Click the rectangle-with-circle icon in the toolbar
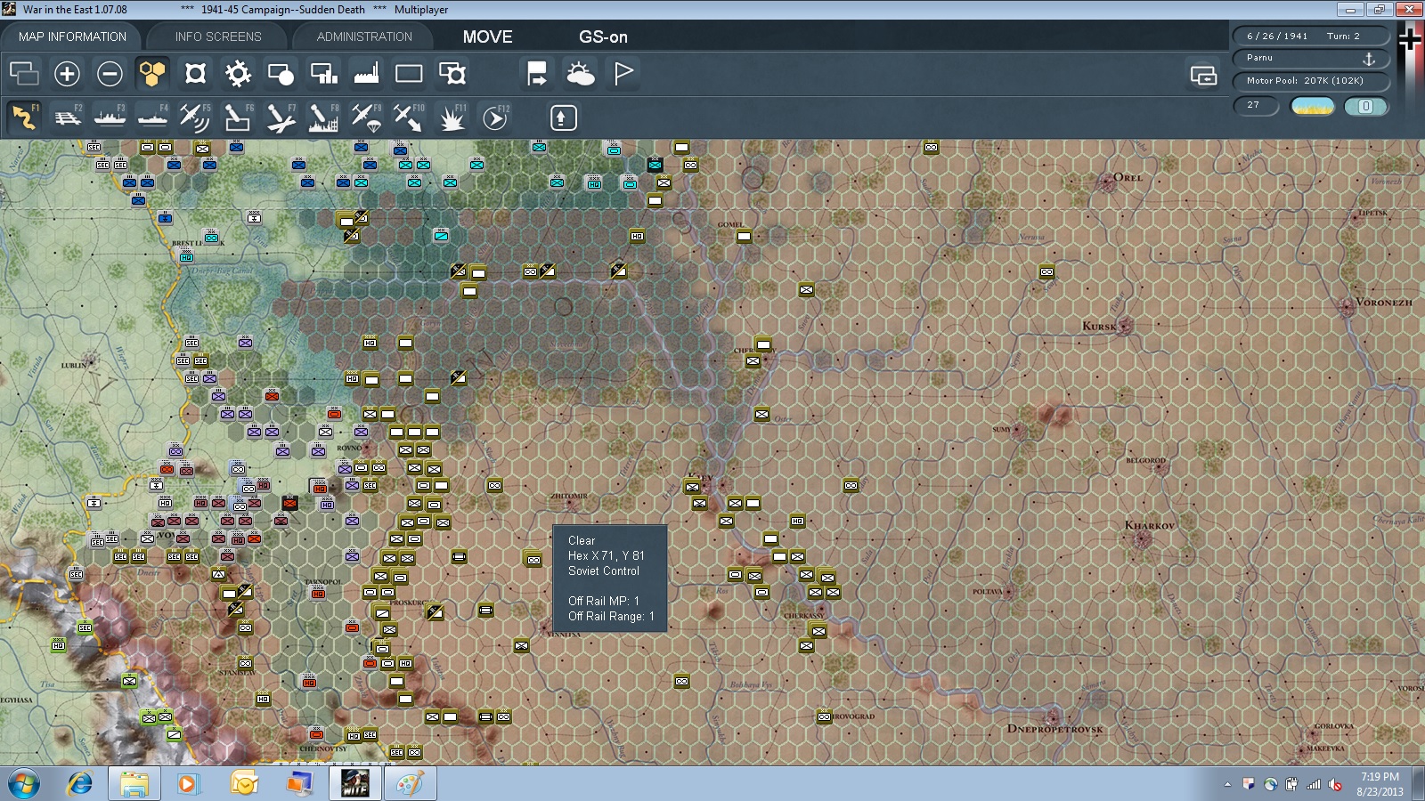Image resolution: width=1425 pixels, height=801 pixels. (281, 73)
